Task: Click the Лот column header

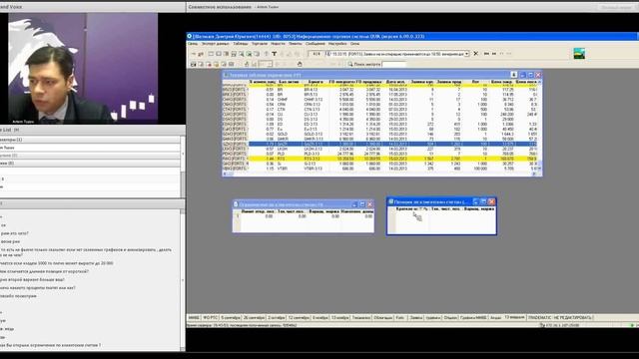Action: (x=475, y=82)
